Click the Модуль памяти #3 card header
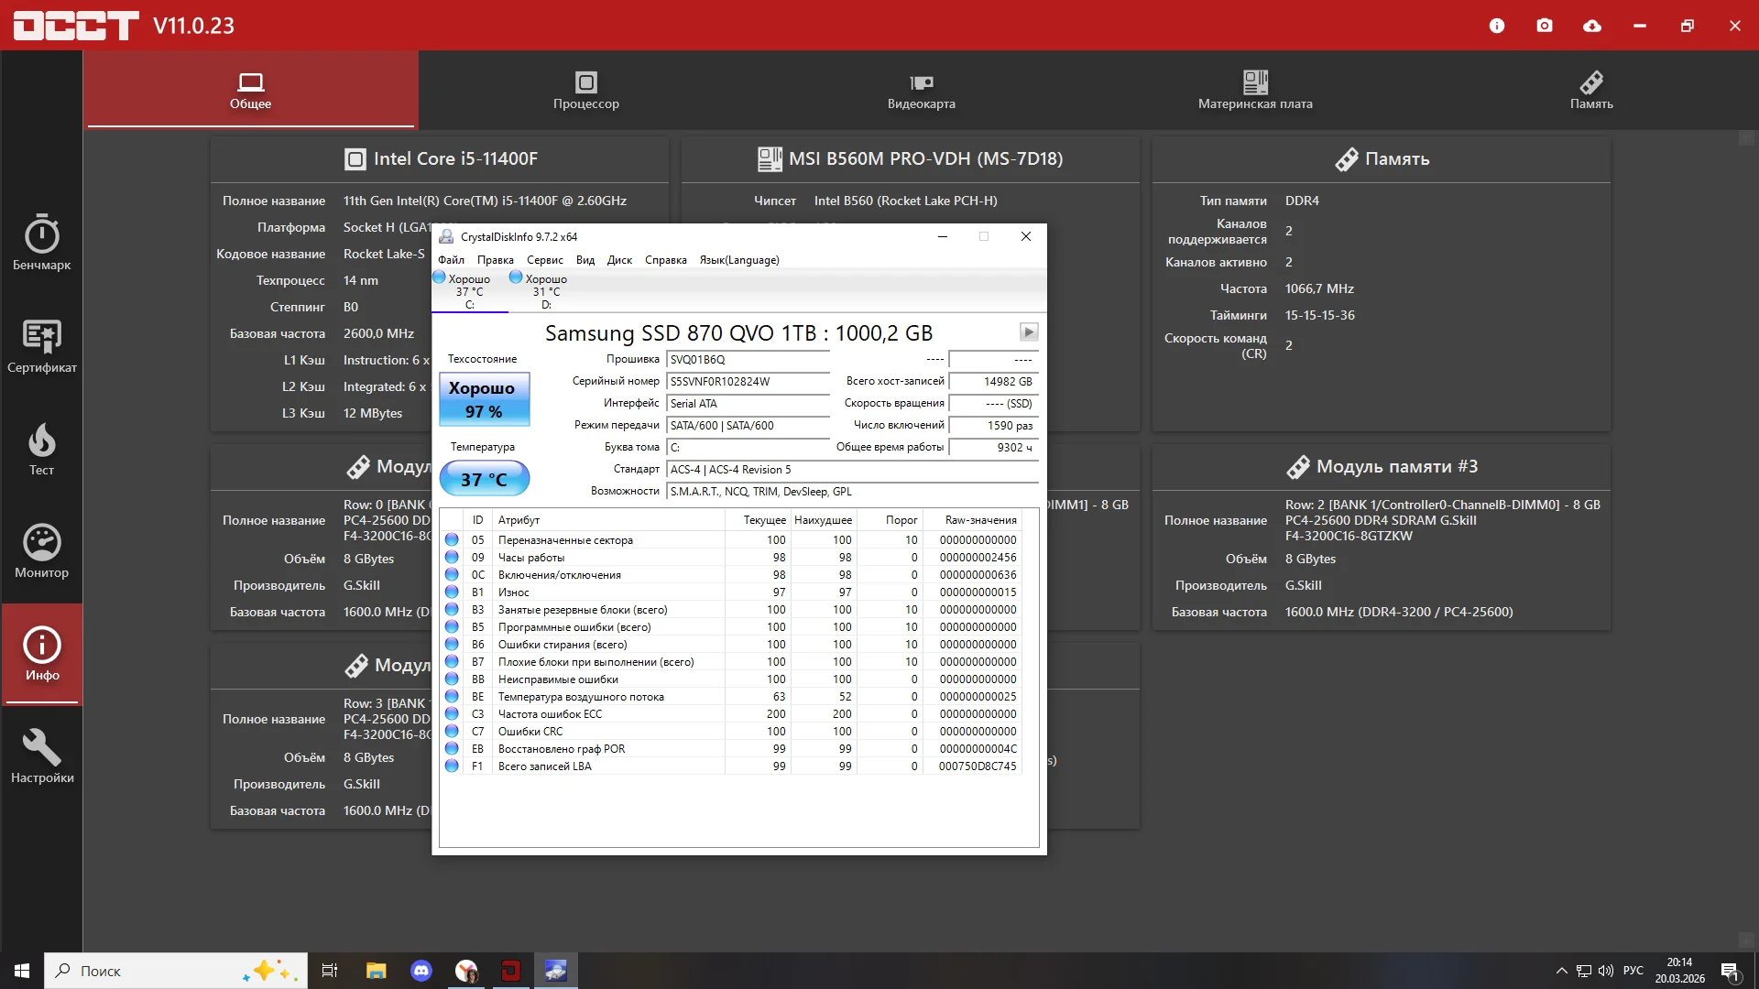 point(1382,467)
